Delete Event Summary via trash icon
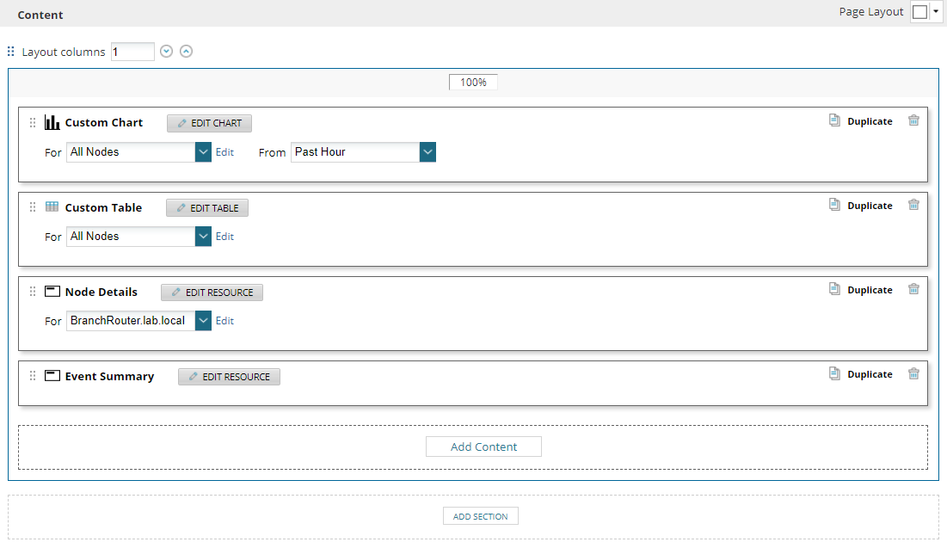 point(913,374)
